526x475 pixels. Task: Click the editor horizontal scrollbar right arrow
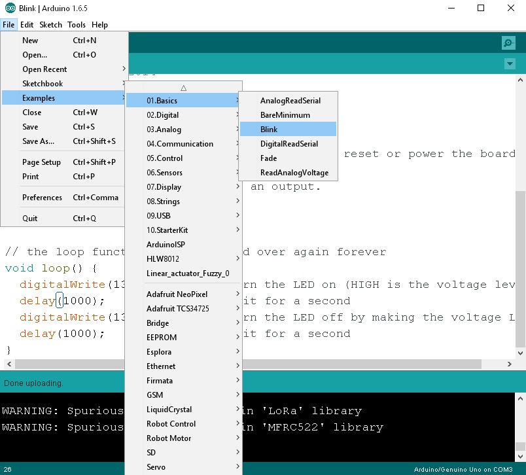pos(510,364)
